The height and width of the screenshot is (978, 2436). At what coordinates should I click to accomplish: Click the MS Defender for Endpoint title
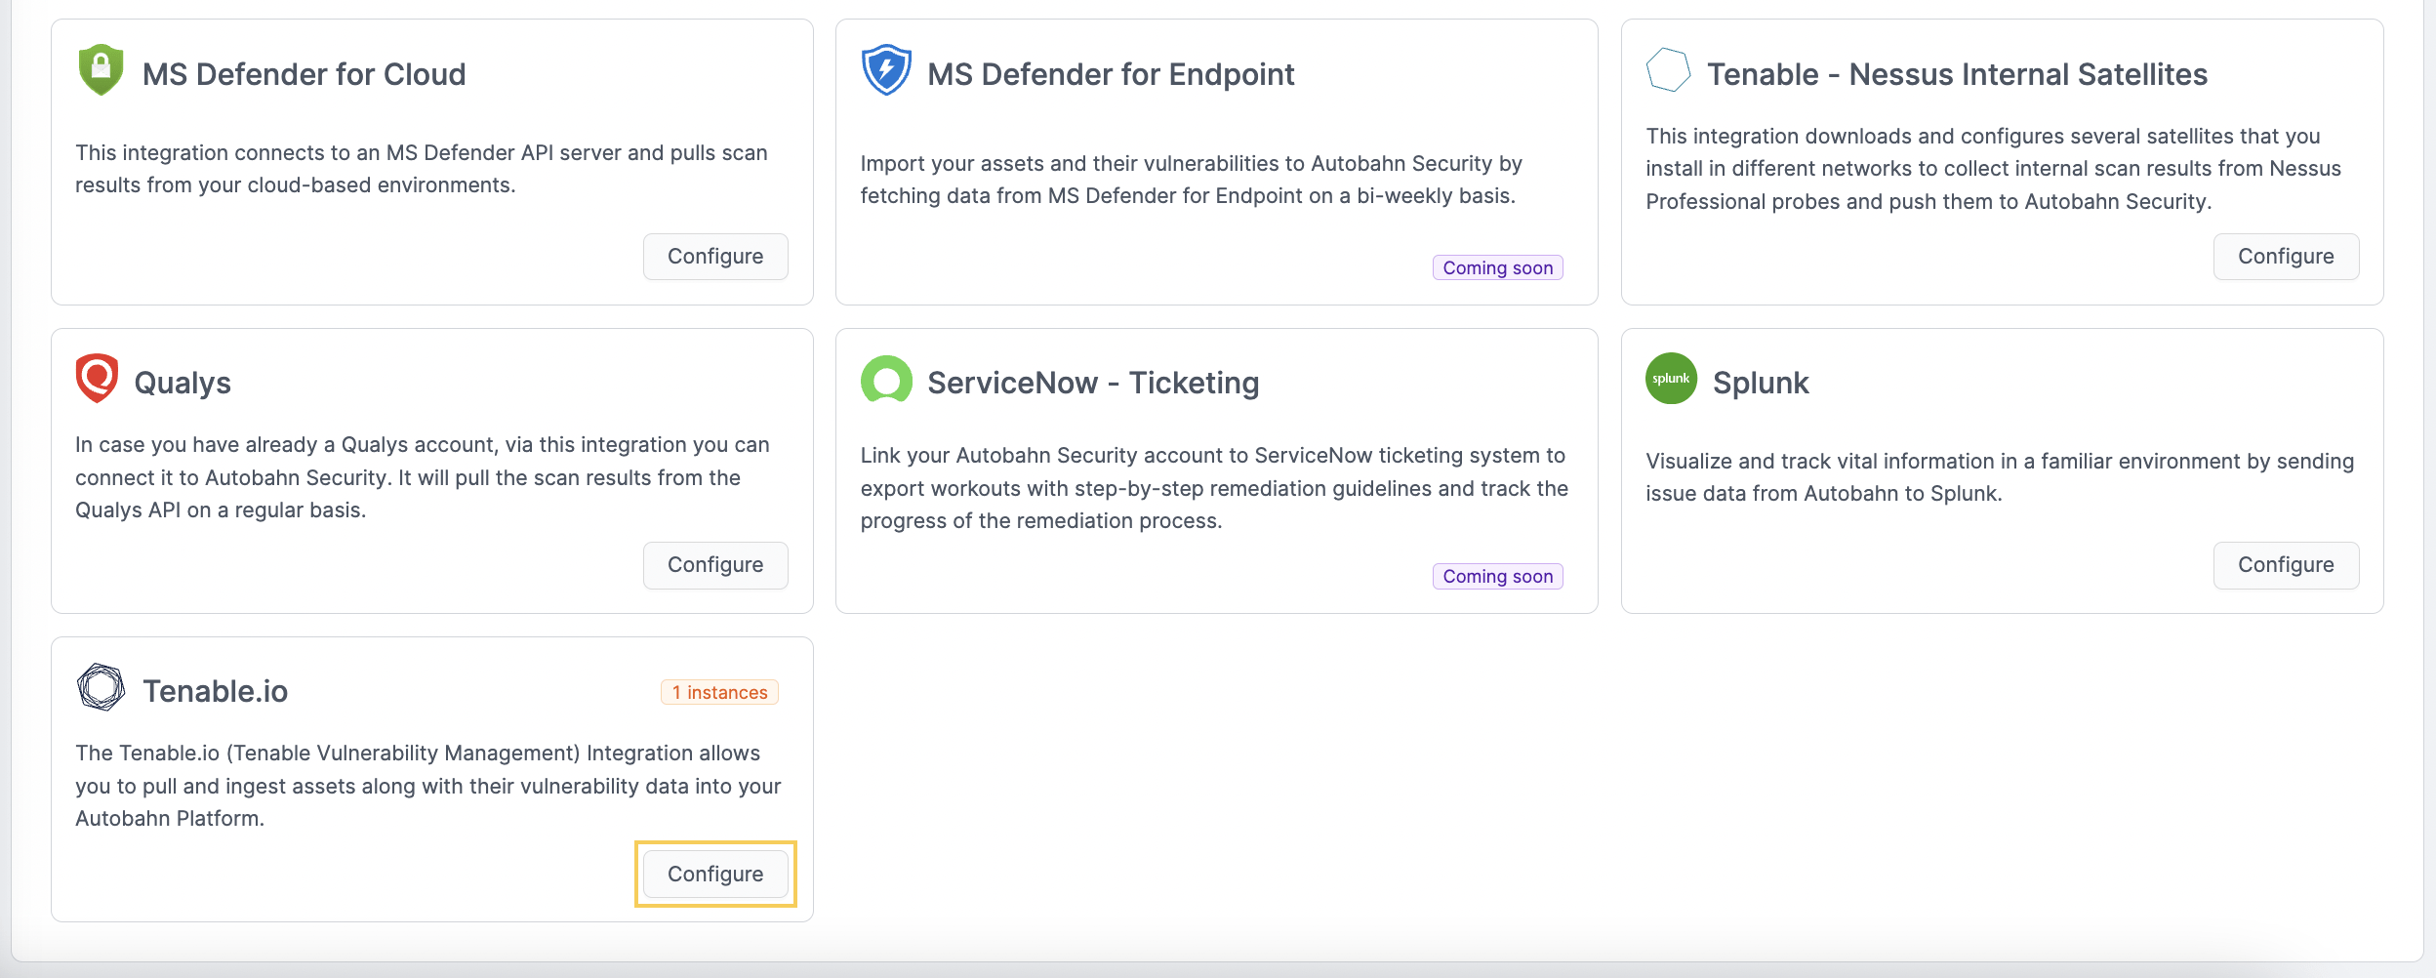click(1111, 74)
